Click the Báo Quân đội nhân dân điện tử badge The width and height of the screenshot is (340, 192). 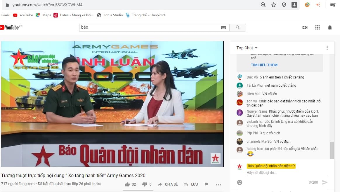[271, 166]
